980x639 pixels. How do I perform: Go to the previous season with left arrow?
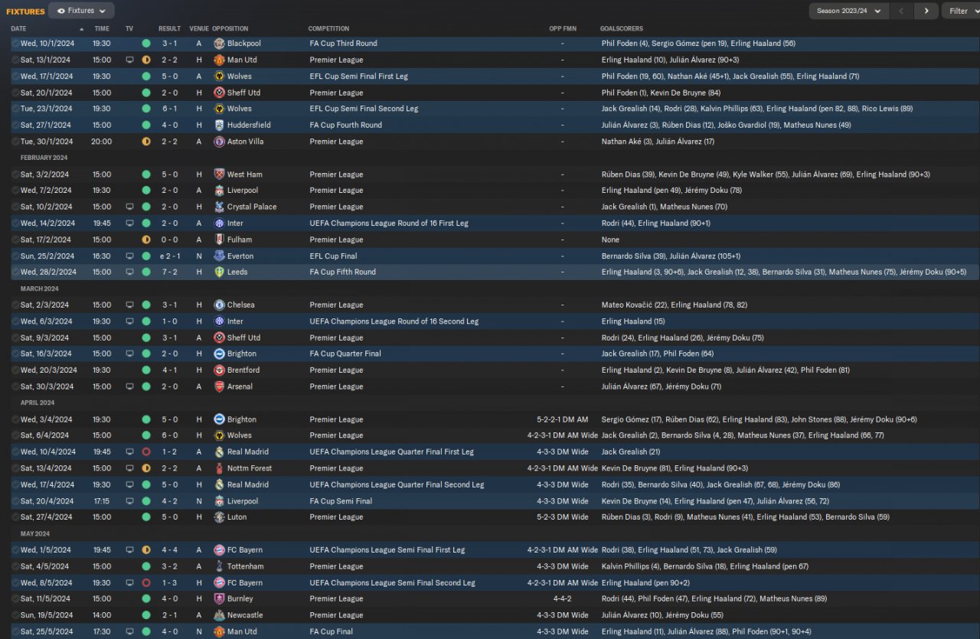(x=902, y=11)
